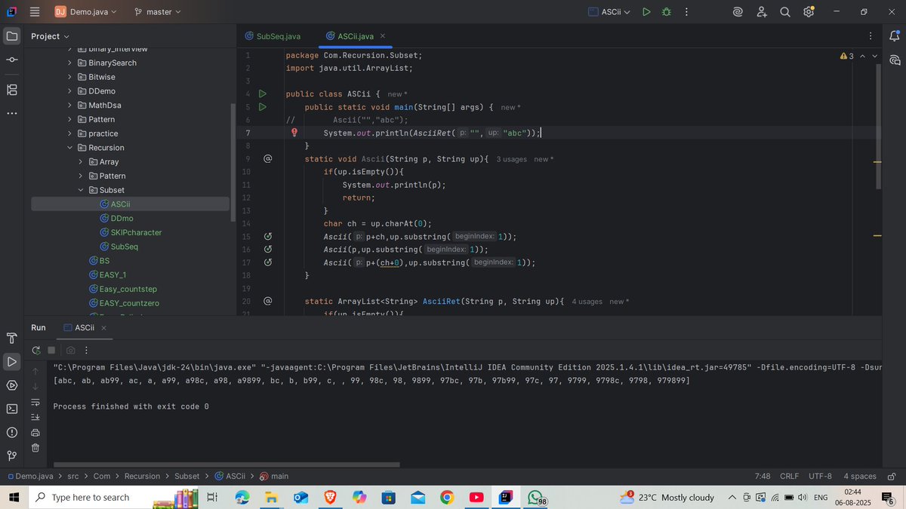Open Easy_countstep in project tree
906x509 pixels.
pos(128,289)
